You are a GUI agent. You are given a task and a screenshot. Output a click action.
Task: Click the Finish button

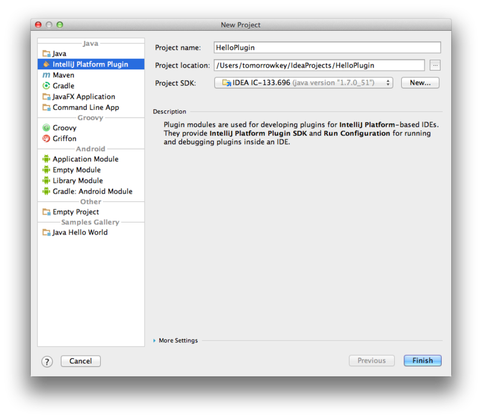coord(423,361)
